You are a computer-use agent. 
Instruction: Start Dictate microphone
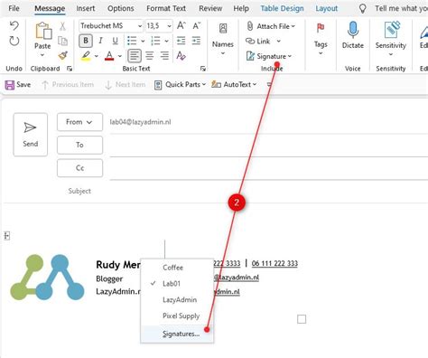point(353,35)
